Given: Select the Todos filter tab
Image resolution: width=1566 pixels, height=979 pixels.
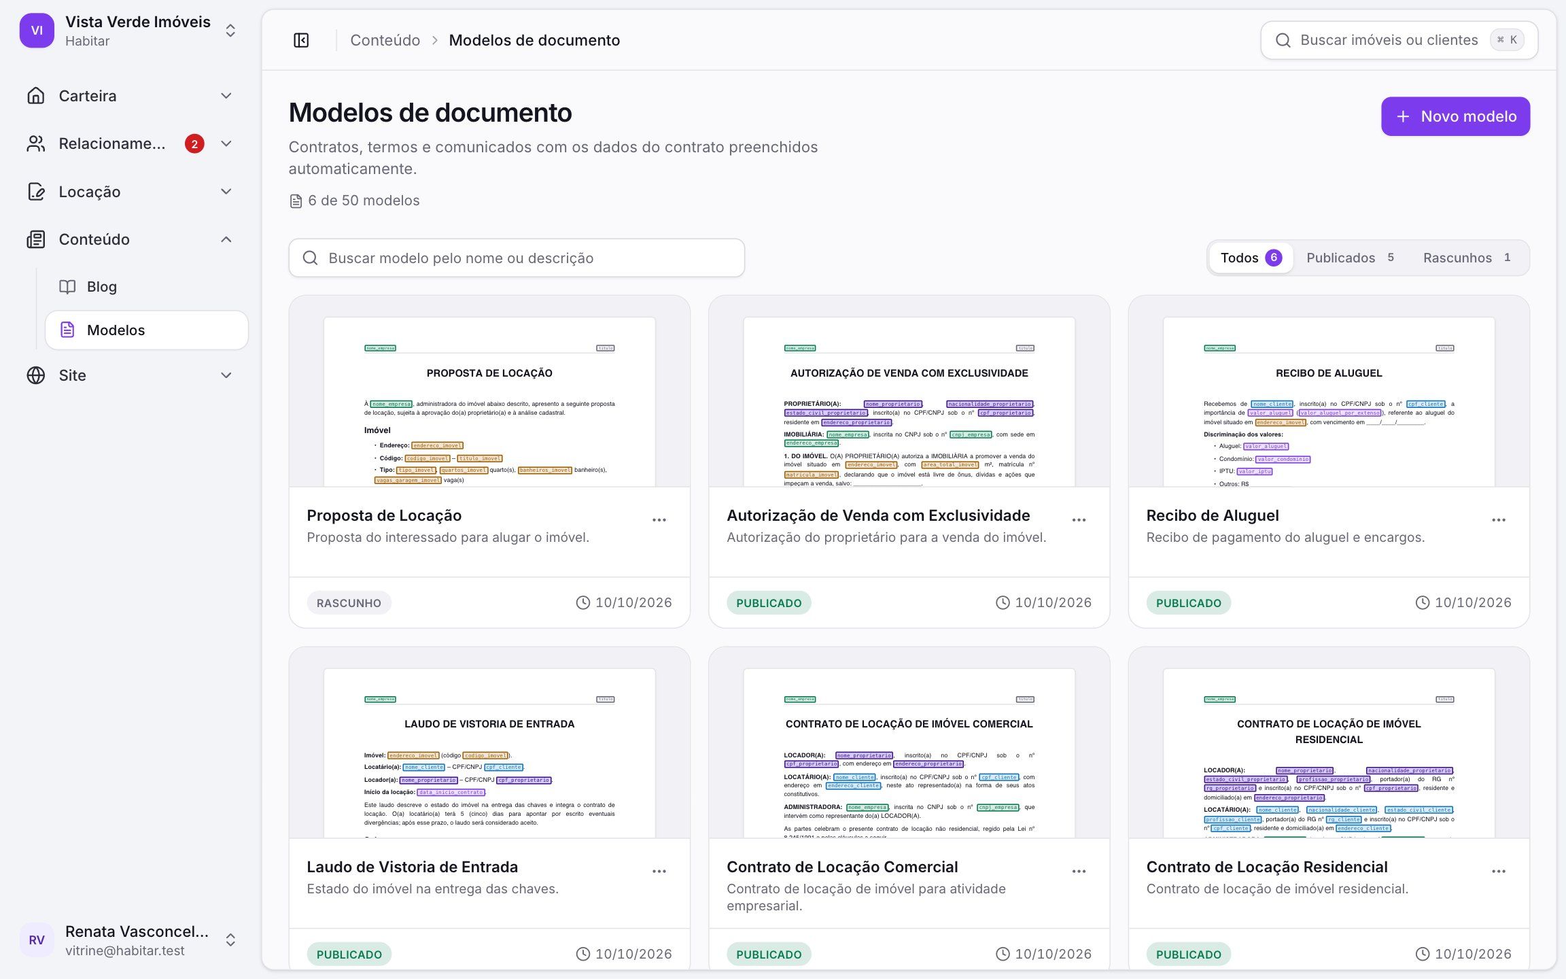Looking at the screenshot, I should (x=1251, y=258).
